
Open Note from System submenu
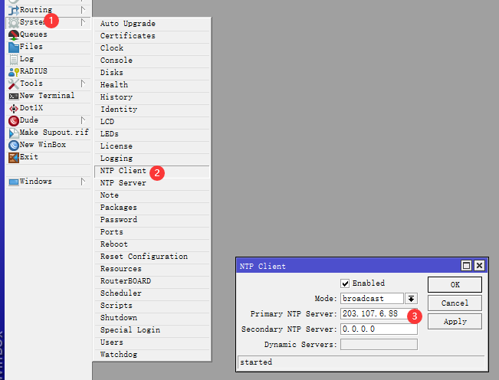pyautogui.click(x=152, y=195)
